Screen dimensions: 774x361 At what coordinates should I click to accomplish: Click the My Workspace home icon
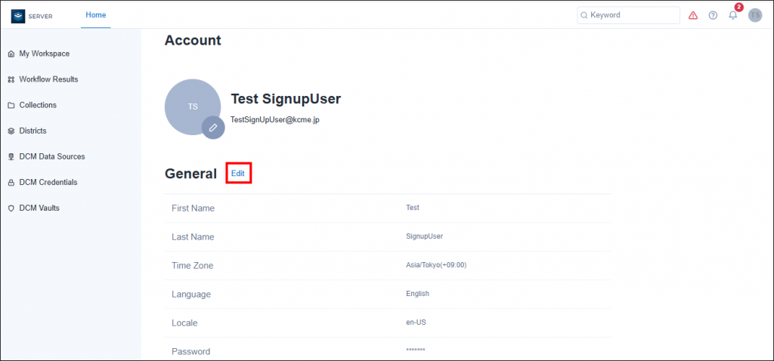click(11, 54)
